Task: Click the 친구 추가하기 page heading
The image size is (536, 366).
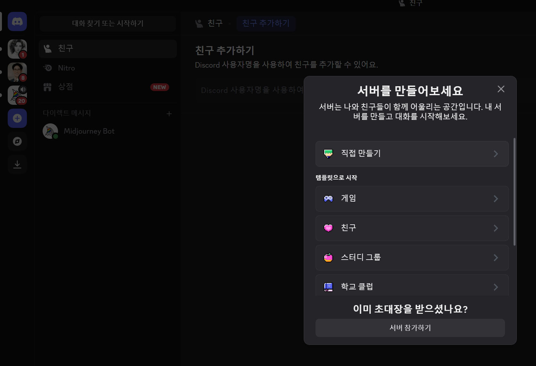Action: coord(225,50)
